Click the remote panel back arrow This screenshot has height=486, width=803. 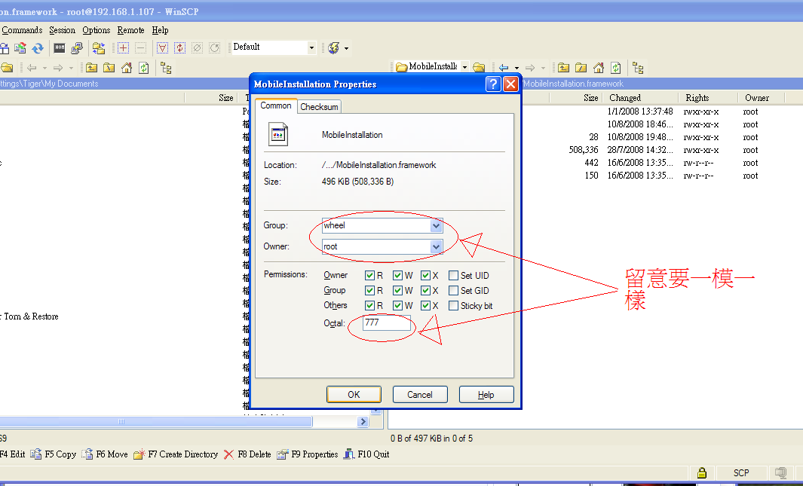(x=504, y=68)
